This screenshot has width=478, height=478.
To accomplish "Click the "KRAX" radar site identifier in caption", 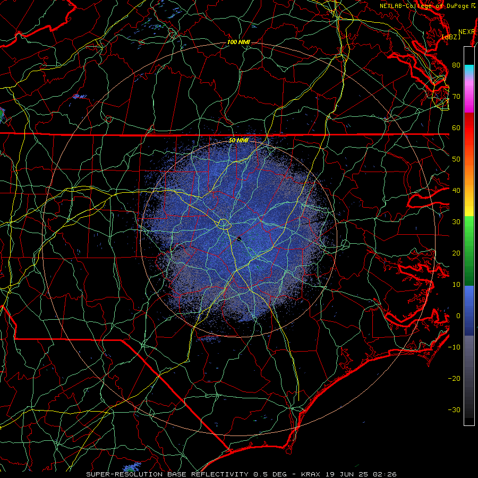I will coord(311,474).
